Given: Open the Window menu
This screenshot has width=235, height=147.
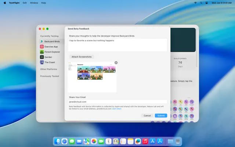Looking at the screenshot, I should (x=34, y=3).
